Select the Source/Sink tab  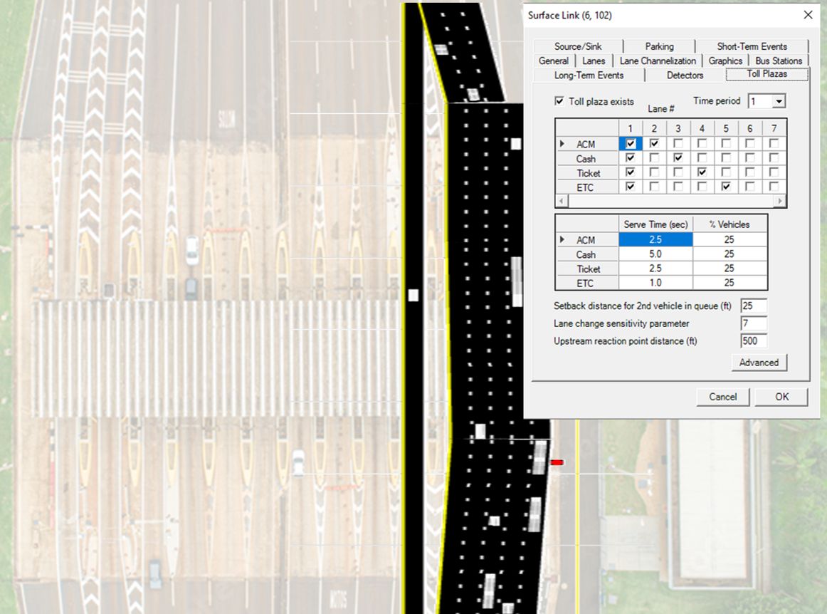577,46
